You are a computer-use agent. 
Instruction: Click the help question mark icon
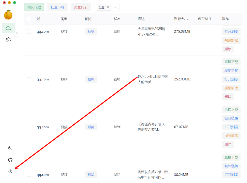coord(10,171)
